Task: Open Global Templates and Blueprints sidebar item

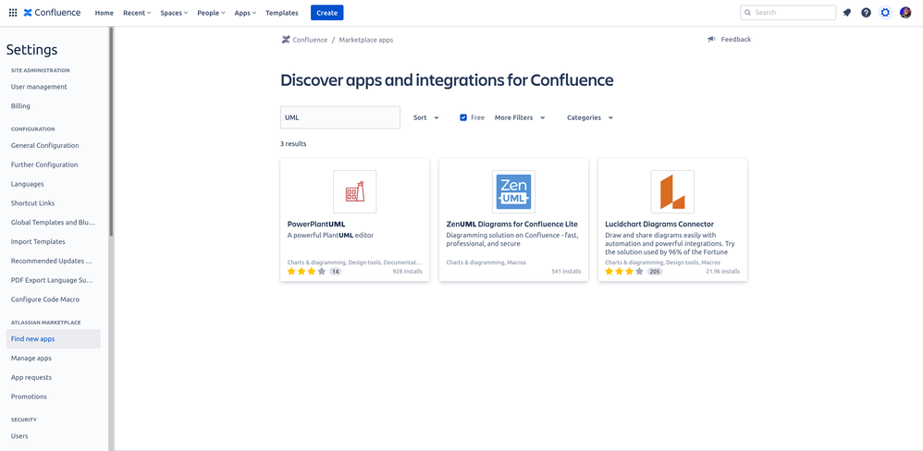Action: point(53,223)
